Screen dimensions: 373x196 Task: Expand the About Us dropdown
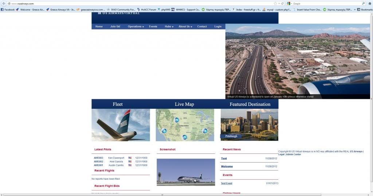[x=185, y=27]
